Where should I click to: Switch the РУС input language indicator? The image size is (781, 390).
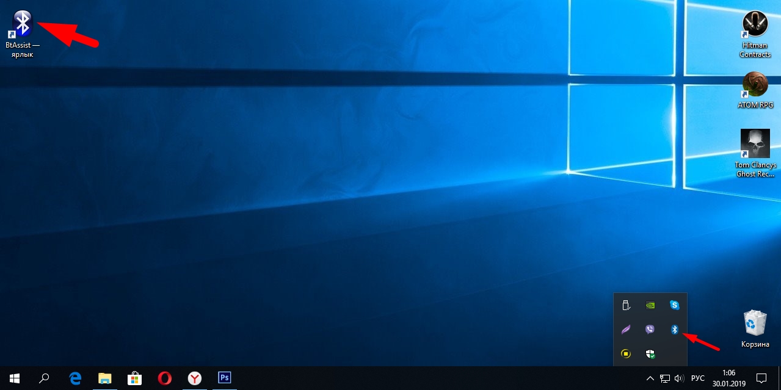point(697,378)
